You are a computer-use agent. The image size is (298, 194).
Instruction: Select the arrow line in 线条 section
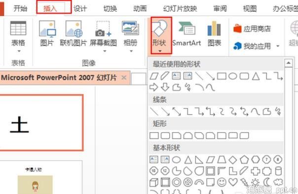(165, 111)
